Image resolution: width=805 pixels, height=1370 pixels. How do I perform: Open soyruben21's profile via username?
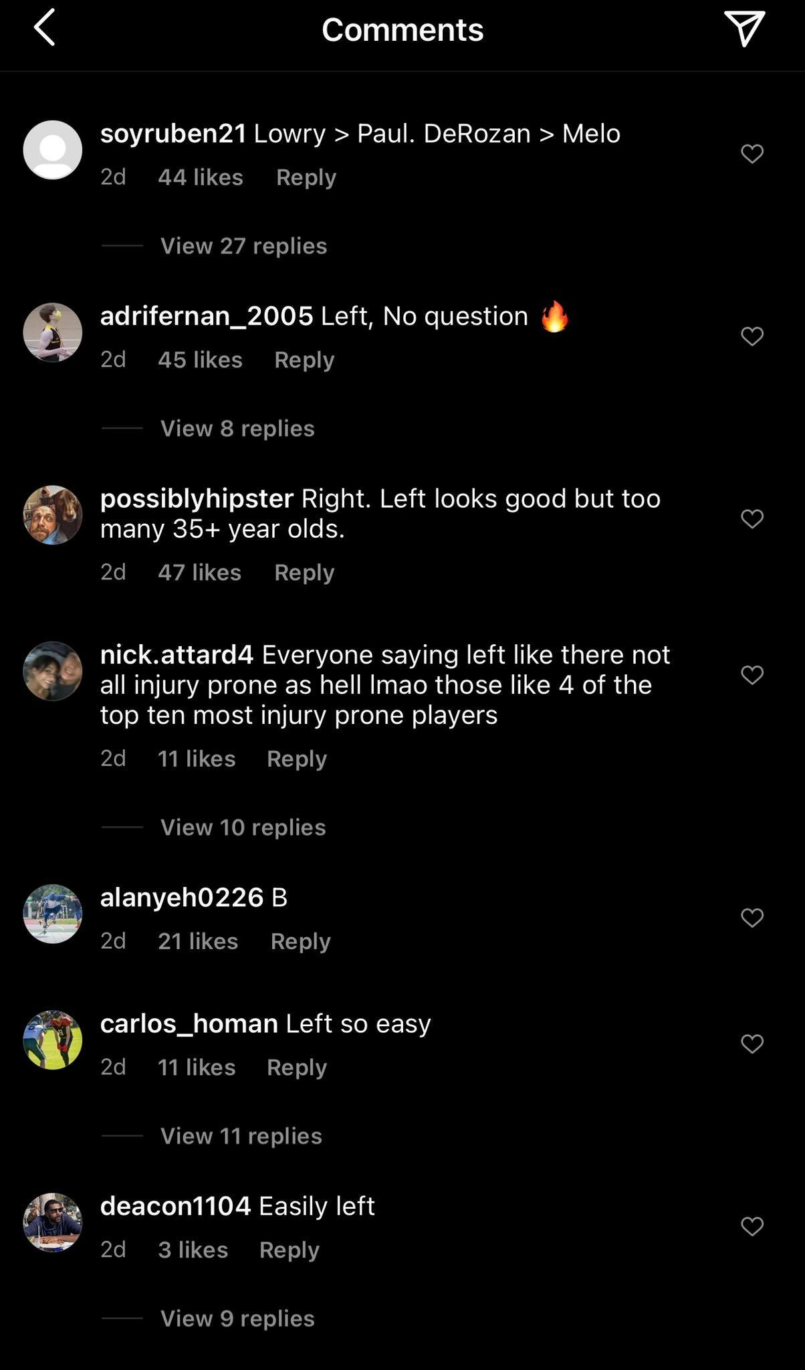click(172, 133)
